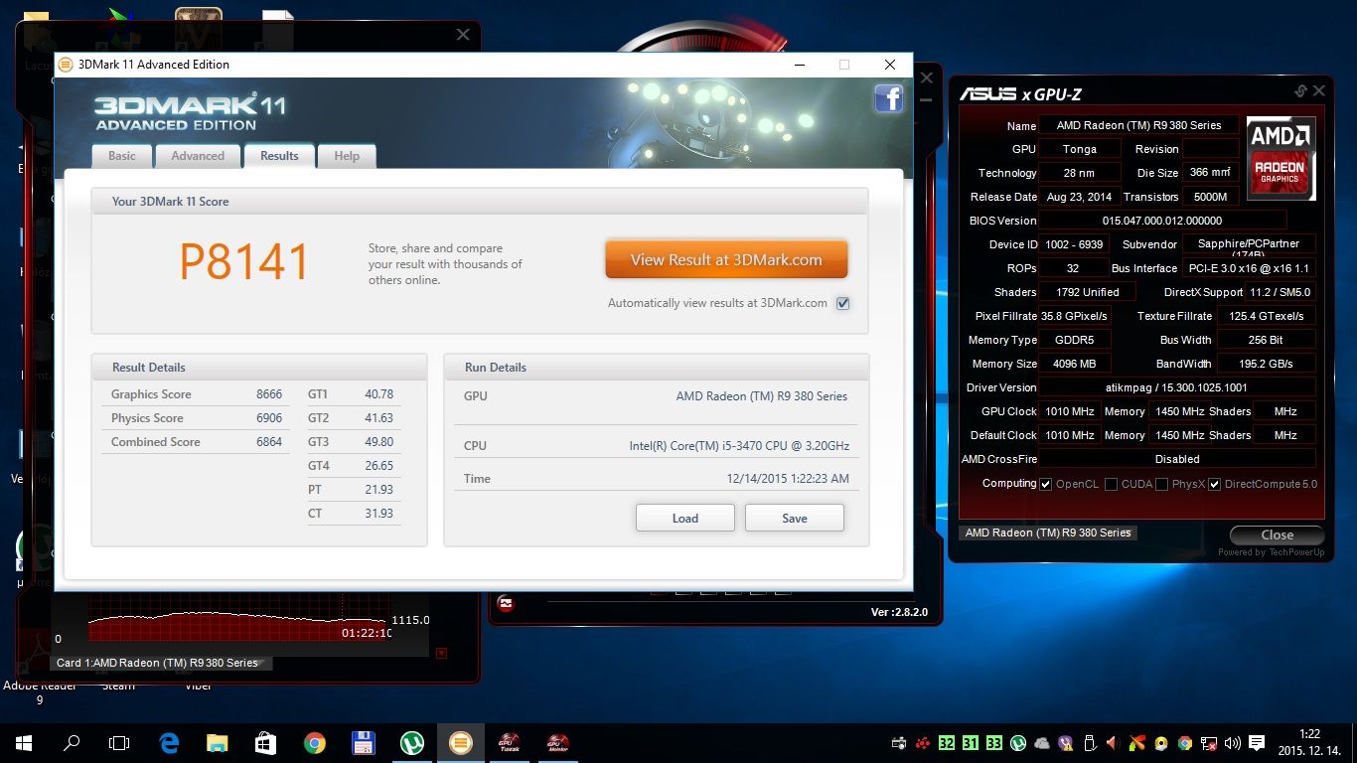Open GPU Tweak taskbar button
Viewport: 1357px width, 763px height.
tap(509, 742)
